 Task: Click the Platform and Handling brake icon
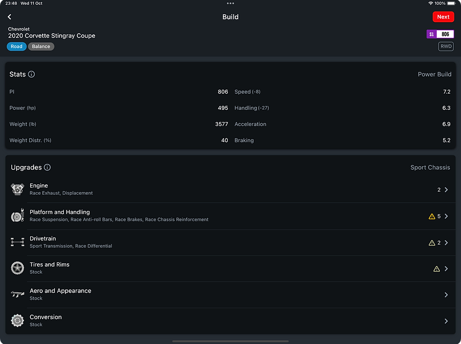(x=17, y=215)
